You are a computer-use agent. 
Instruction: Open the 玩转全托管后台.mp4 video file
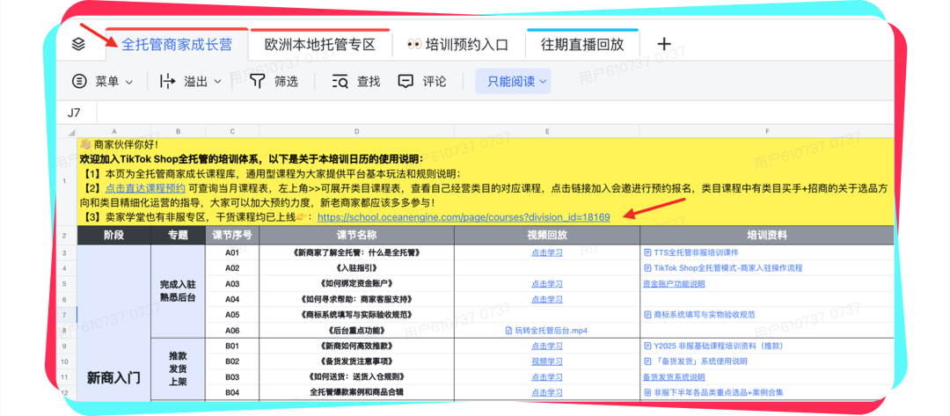546,330
